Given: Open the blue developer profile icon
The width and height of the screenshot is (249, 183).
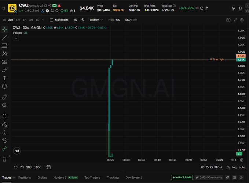Looking at the screenshot, I should pos(42,11).
